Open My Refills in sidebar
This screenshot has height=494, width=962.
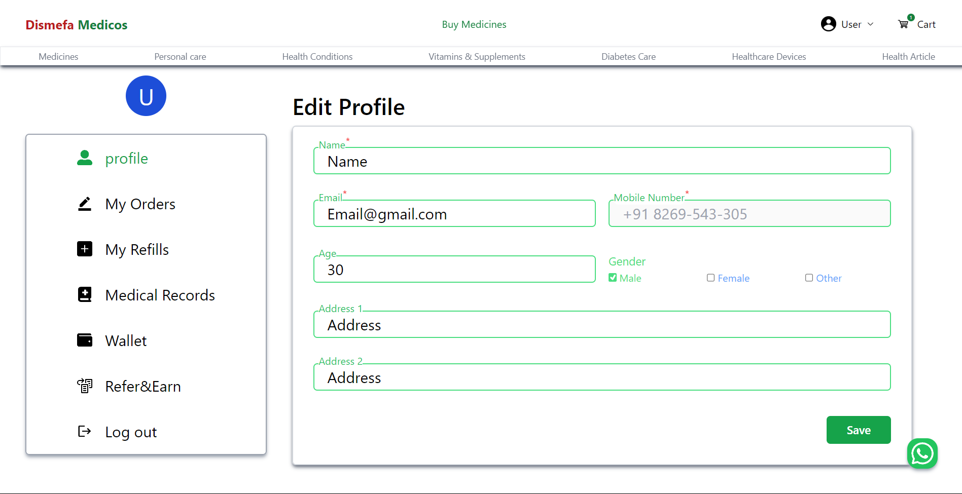tap(137, 249)
